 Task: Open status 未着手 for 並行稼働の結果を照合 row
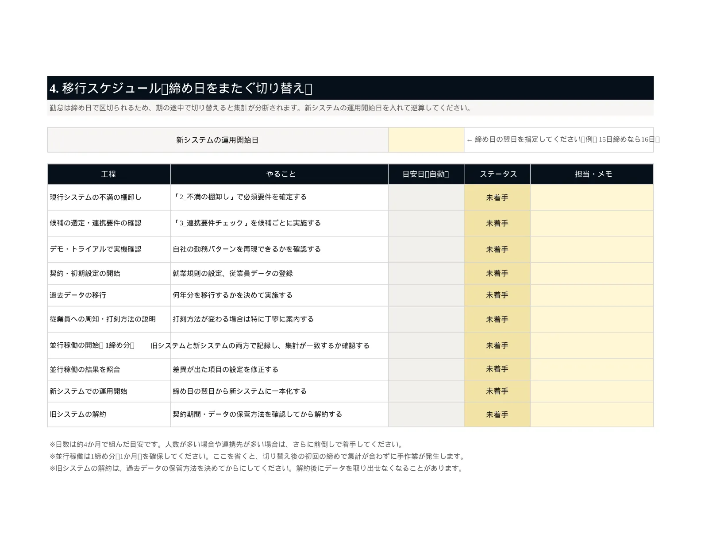coord(497,369)
